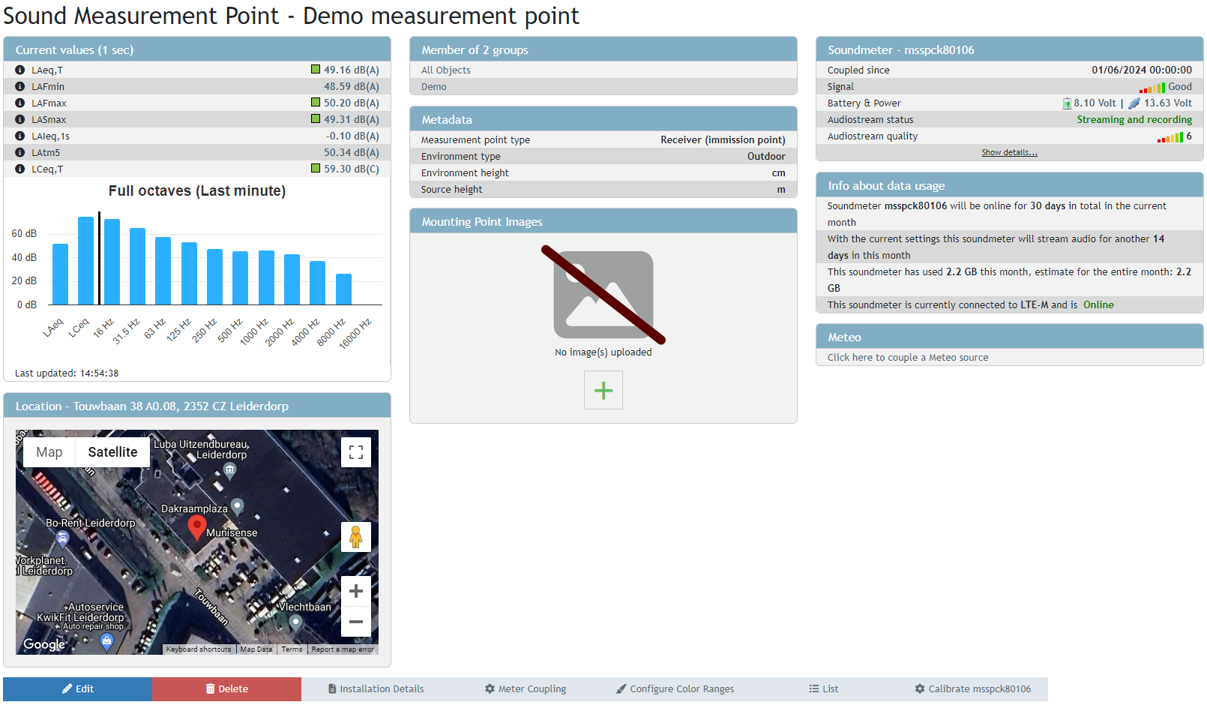This screenshot has height=705, width=1207.
Task: Switch map to Satellite view
Action: (112, 452)
